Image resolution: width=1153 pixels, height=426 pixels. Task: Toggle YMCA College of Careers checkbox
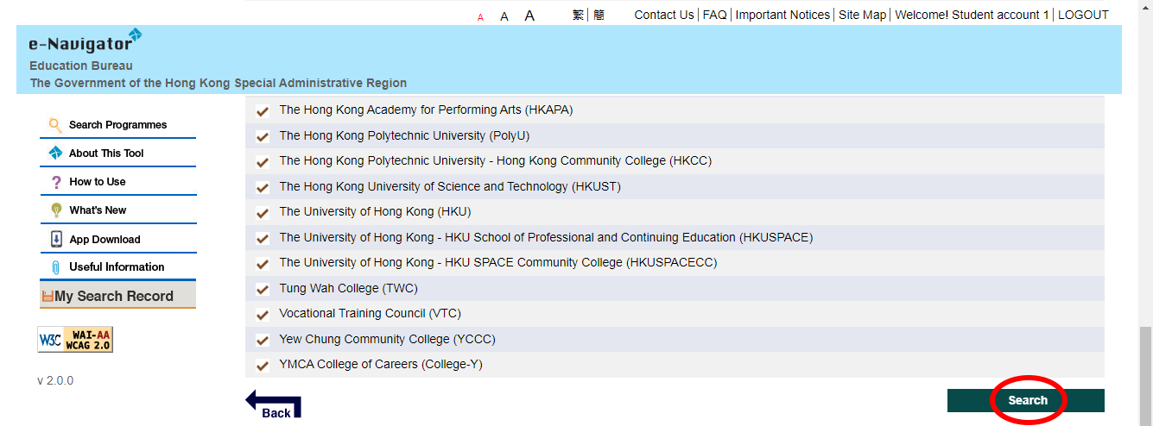(x=263, y=365)
